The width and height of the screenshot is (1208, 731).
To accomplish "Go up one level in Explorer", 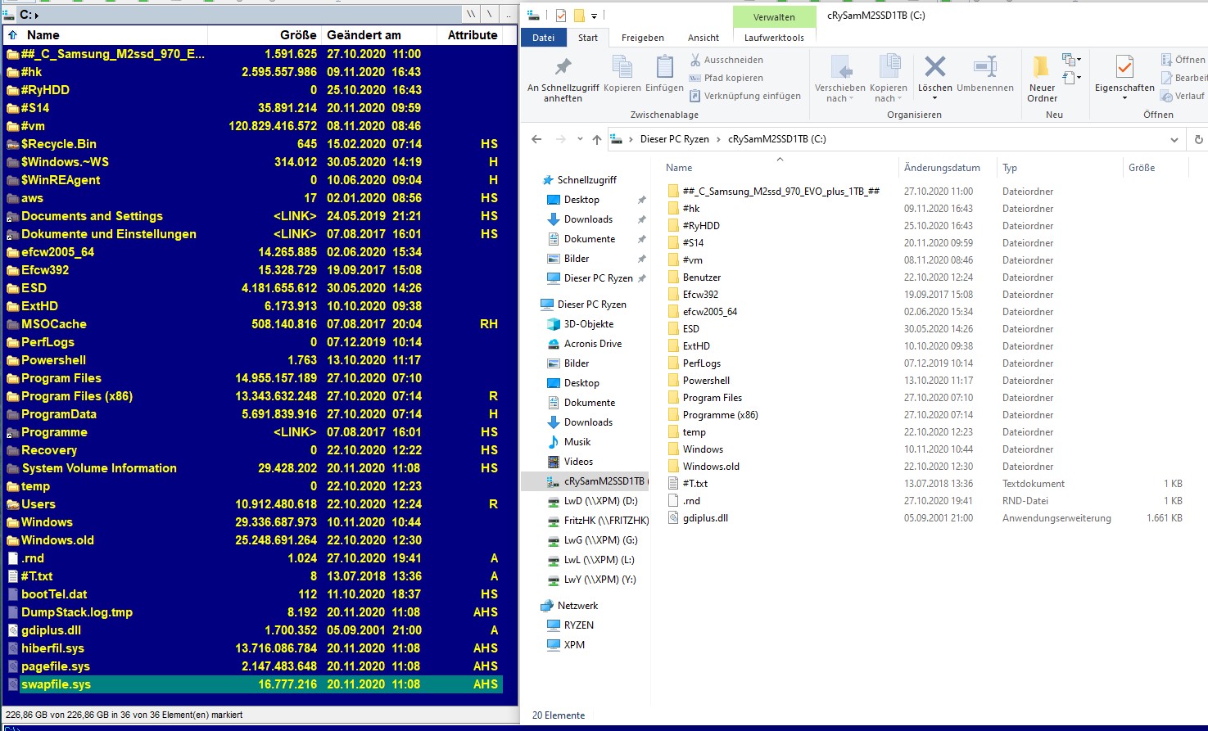I will [x=597, y=139].
